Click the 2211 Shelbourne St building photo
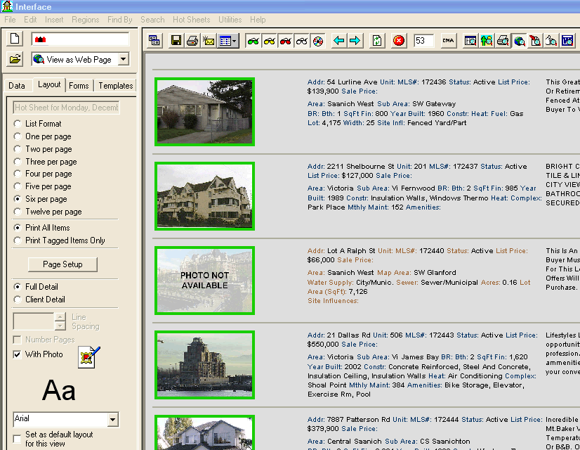Viewport: 580px width, 450px height. 204,196
